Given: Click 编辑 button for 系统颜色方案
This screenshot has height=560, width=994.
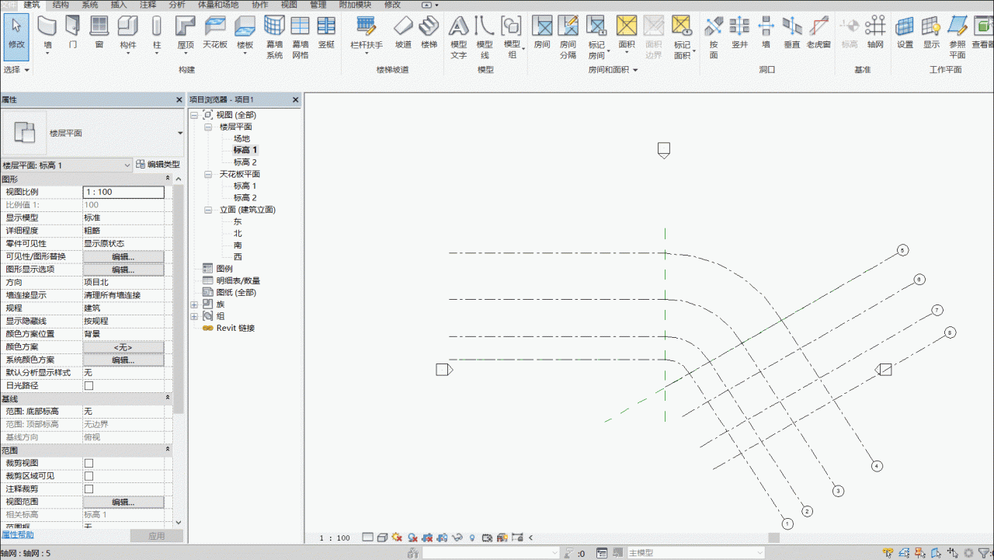Looking at the screenshot, I should click(123, 360).
